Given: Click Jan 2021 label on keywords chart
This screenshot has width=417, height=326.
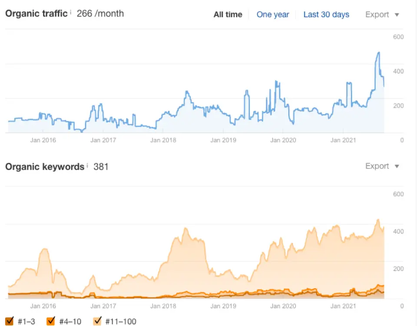Looking at the screenshot, I should [343, 306].
